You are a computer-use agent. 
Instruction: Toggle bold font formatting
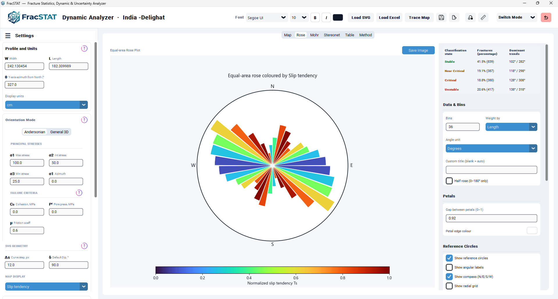[315, 17]
